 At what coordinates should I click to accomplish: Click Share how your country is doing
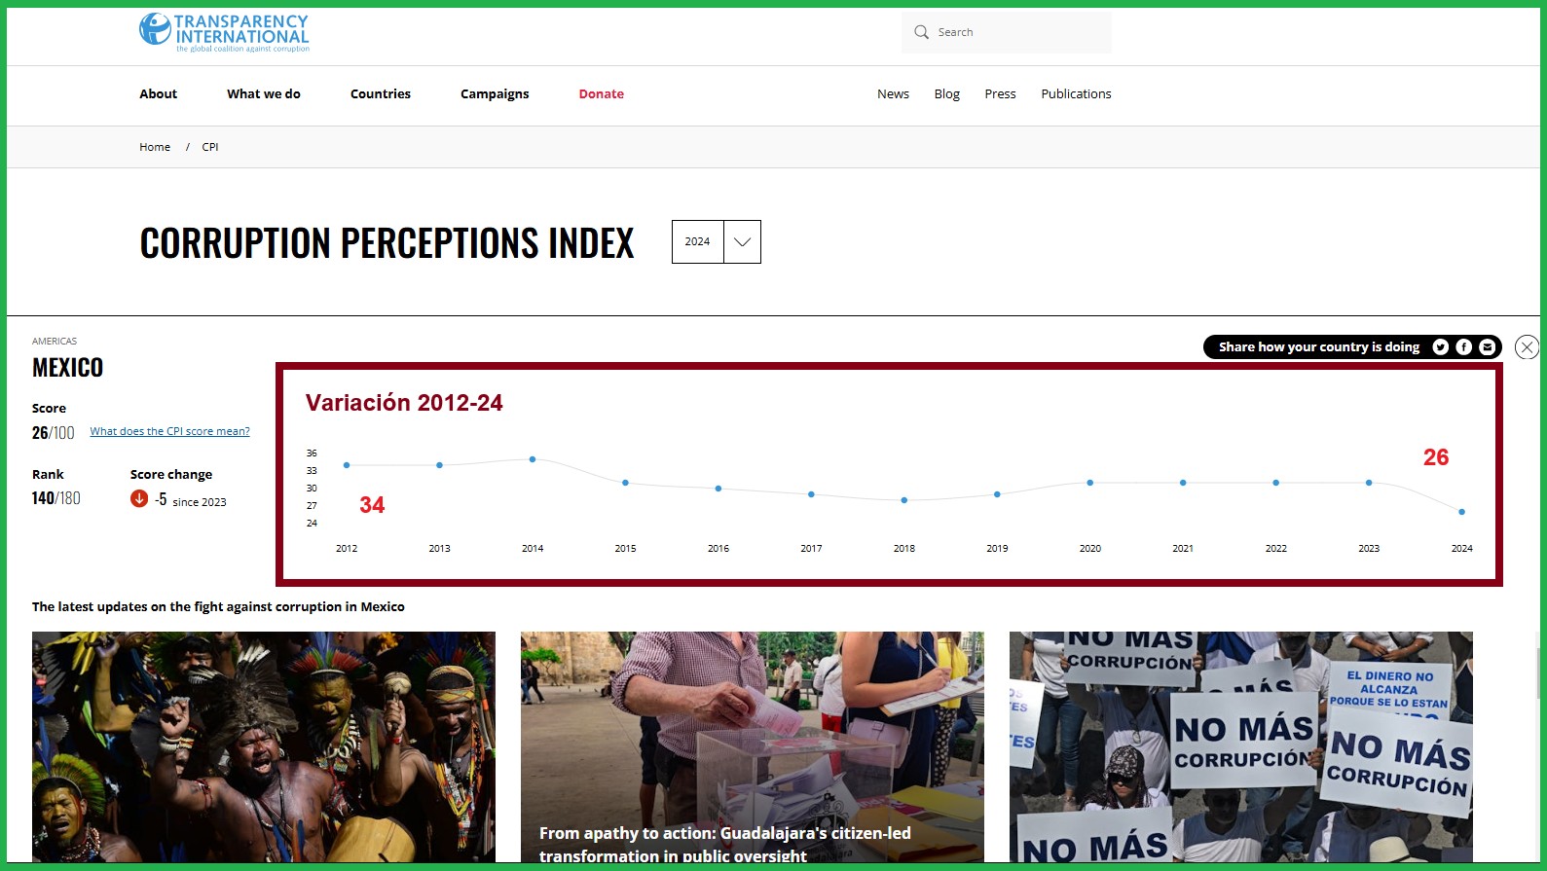(x=1319, y=347)
